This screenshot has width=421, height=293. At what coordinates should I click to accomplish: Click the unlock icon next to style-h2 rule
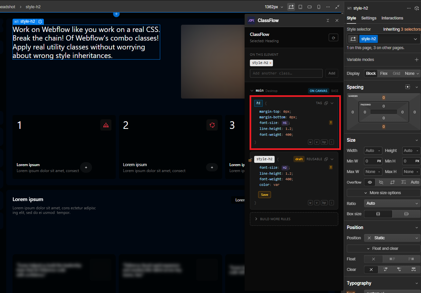tap(250, 160)
